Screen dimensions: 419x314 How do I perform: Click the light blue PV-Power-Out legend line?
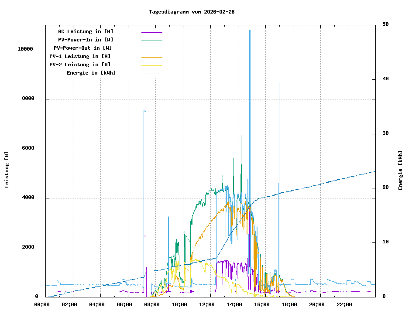click(151, 49)
